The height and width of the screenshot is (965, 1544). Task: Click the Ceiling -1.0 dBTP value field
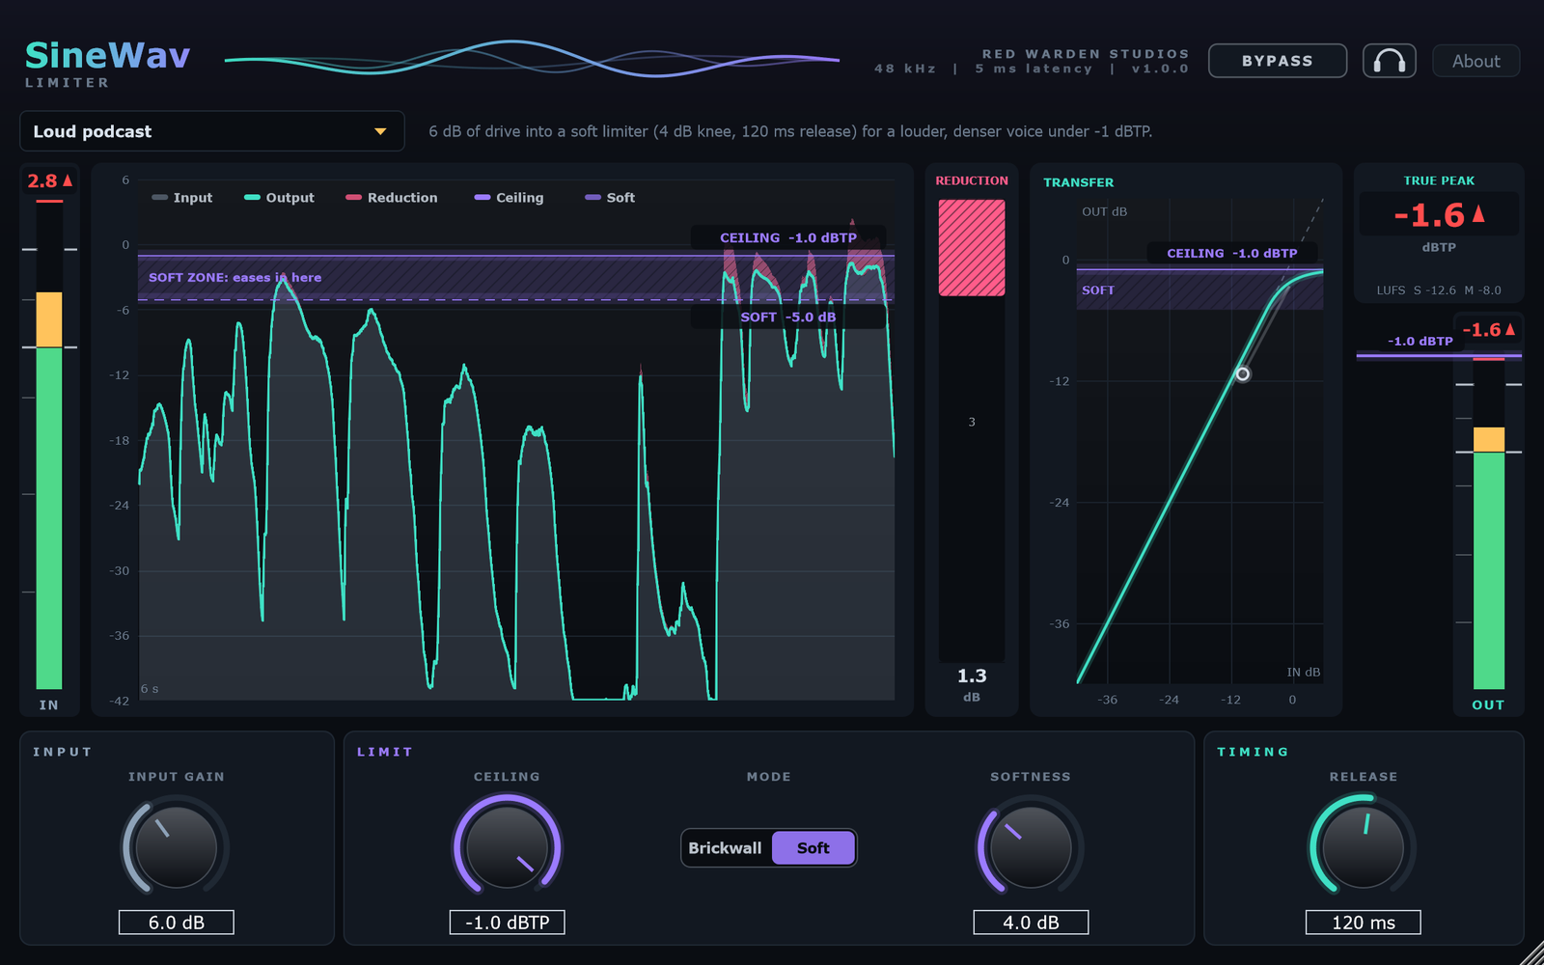508,923
